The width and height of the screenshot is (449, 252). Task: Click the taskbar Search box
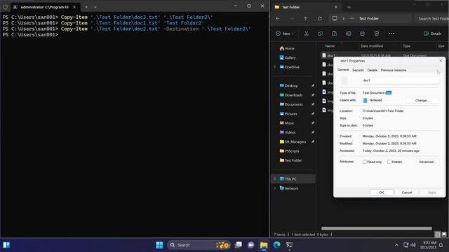[199, 245]
